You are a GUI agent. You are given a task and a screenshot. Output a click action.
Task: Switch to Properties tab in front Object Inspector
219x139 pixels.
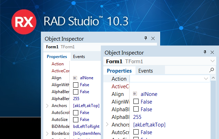pos(119,71)
